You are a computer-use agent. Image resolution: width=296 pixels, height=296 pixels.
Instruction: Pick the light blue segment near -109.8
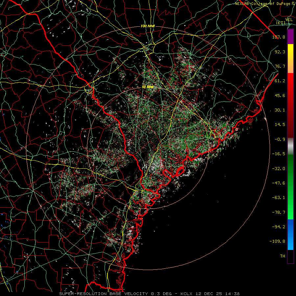tap(290, 243)
